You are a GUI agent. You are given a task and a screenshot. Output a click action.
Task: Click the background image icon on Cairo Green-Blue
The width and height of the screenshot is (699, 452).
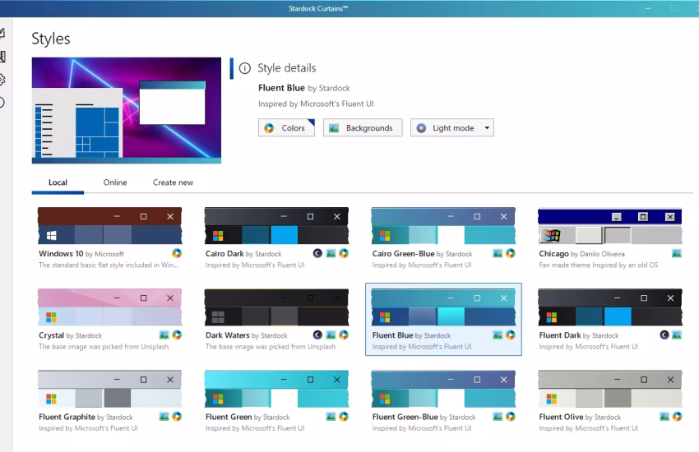tap(498, 253)
